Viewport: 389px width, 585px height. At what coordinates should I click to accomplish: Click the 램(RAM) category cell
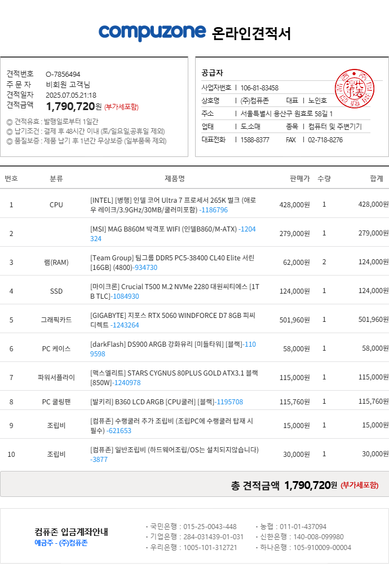(56, 262)
